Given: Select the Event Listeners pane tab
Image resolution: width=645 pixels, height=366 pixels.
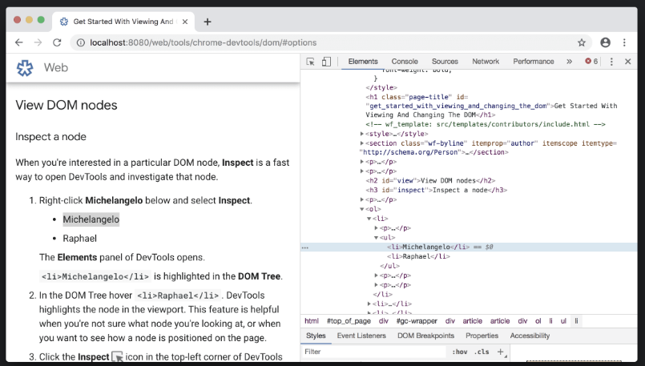Looking at the screenshot, I should pyautogui.click(x=361, y=336).
